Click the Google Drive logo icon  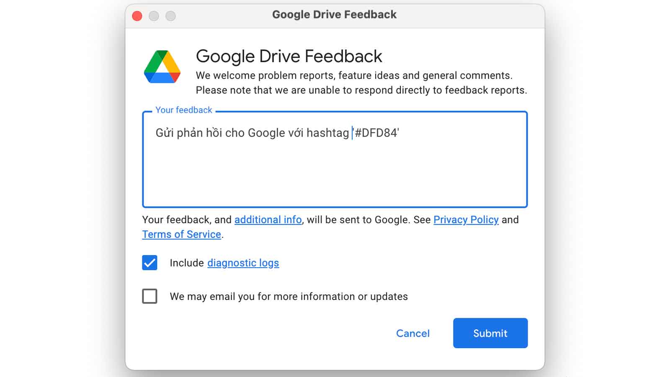(162, 67)
